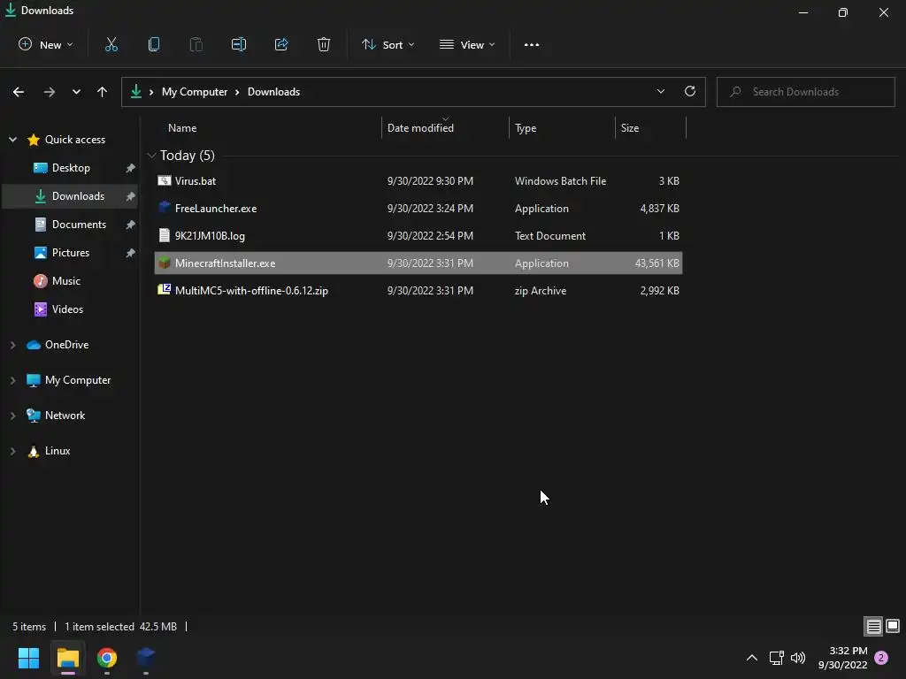Click the 9K21JM10B.log document icon
Viewport: 906px width, 679px height.
164,235
